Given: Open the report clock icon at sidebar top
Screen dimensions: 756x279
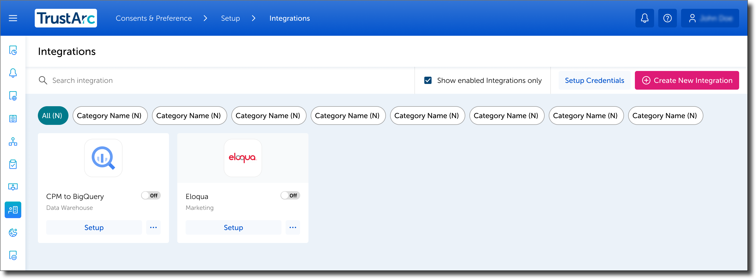Looking at the screenshot, I should click(x=13, y=51).
